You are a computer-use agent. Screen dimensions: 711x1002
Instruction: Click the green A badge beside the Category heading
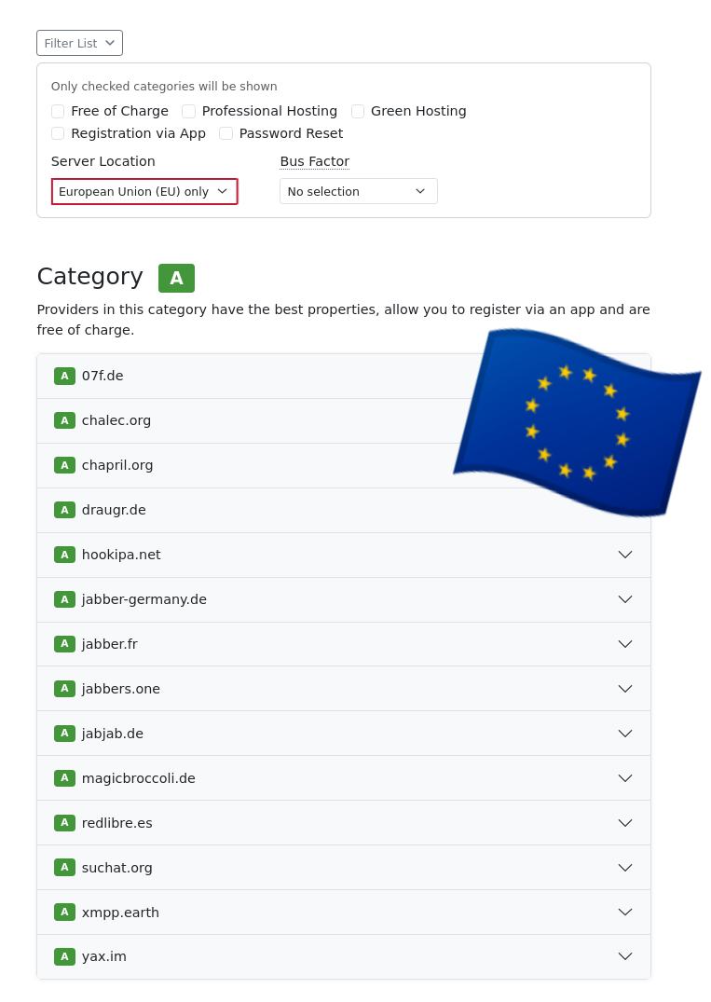click(x=176, y=278)
